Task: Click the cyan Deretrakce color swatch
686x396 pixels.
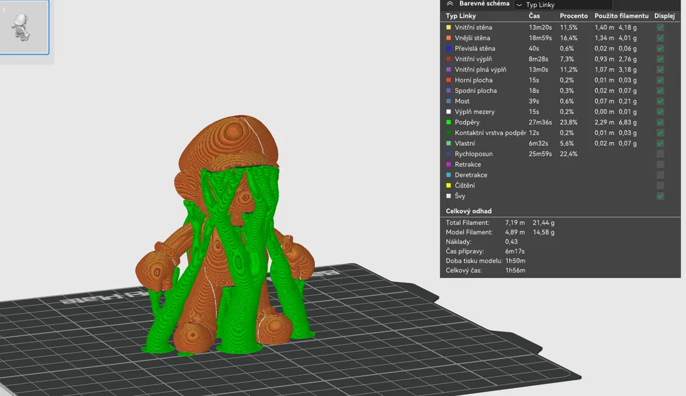Action: (448, 175)
